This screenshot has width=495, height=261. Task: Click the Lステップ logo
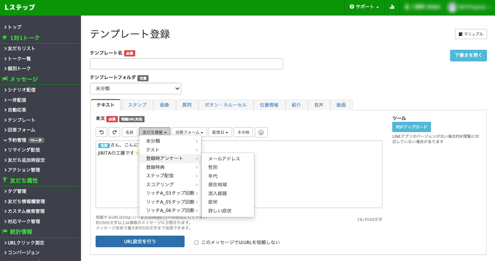[20, 8]
